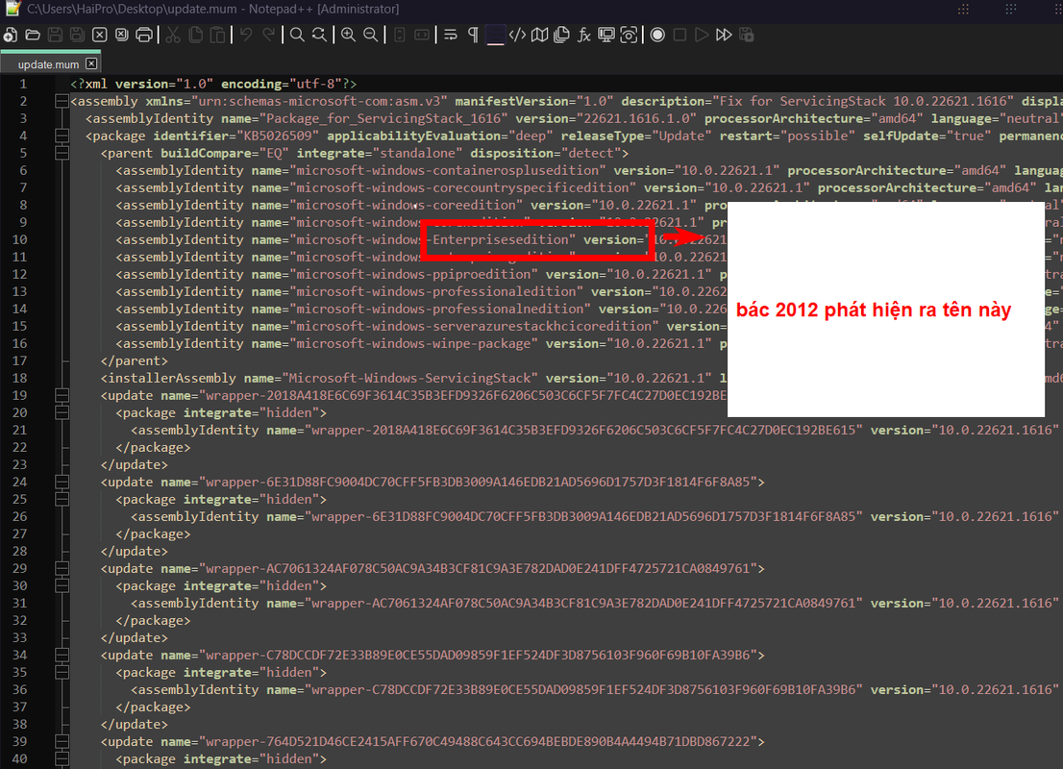Click "standalone" integrate value on line 5
The image size is (1063, 769).
click(x=417, y=153)
